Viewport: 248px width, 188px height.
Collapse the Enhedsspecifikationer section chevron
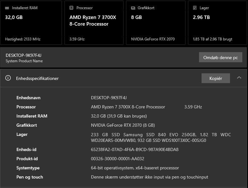point(239,78)
